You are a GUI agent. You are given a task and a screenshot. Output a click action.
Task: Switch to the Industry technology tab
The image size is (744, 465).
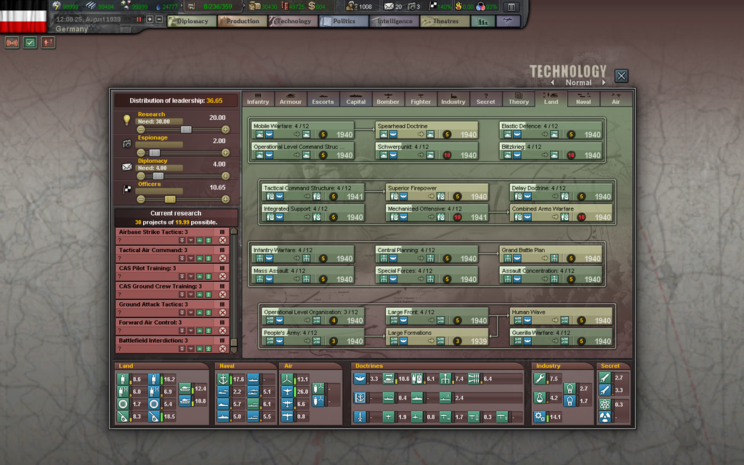[453, 99]
